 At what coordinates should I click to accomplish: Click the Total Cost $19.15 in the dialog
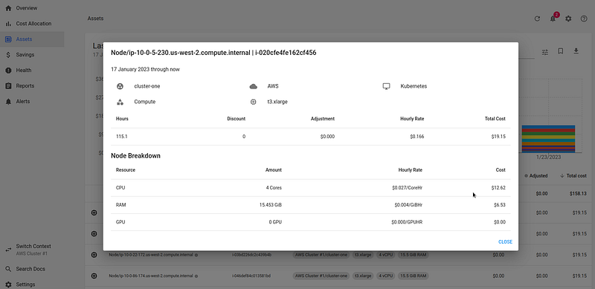pyautogui.click(x=498, y=137)
